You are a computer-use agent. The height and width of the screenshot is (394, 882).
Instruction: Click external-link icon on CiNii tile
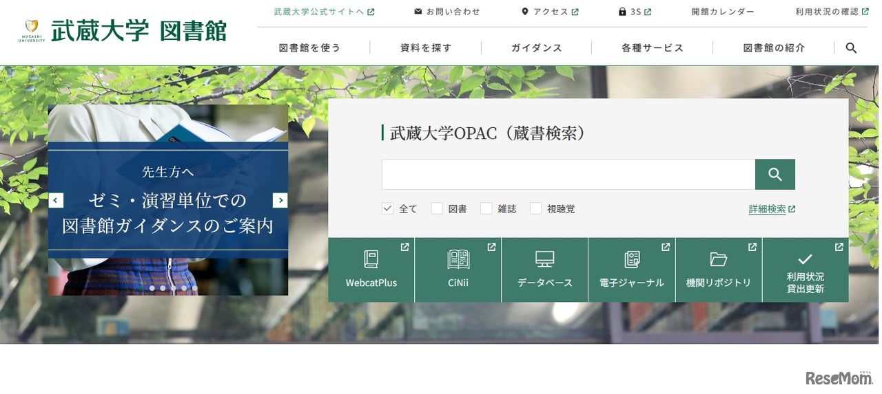[x=491, y=247]
